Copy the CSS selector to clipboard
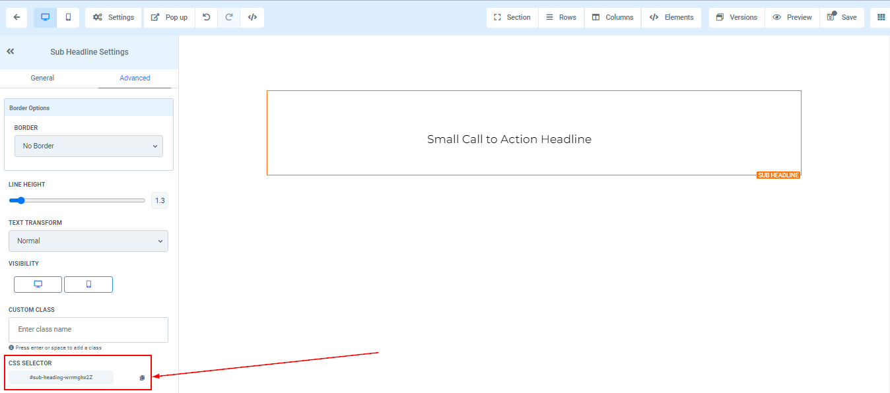This screenshot has width=890, height=393. (x=142, y=378)
